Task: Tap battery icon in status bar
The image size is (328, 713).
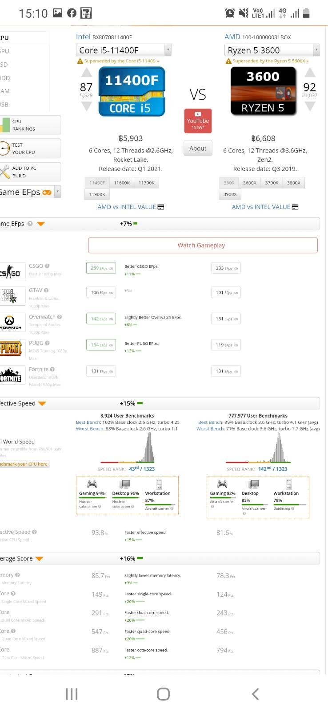Action: click(306, 13)
